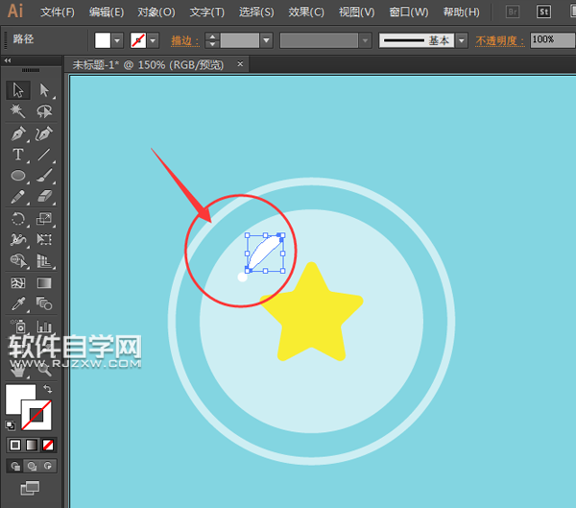Select the Eyedropper tool
Screen dimensions: 576x508
[17, 304]
